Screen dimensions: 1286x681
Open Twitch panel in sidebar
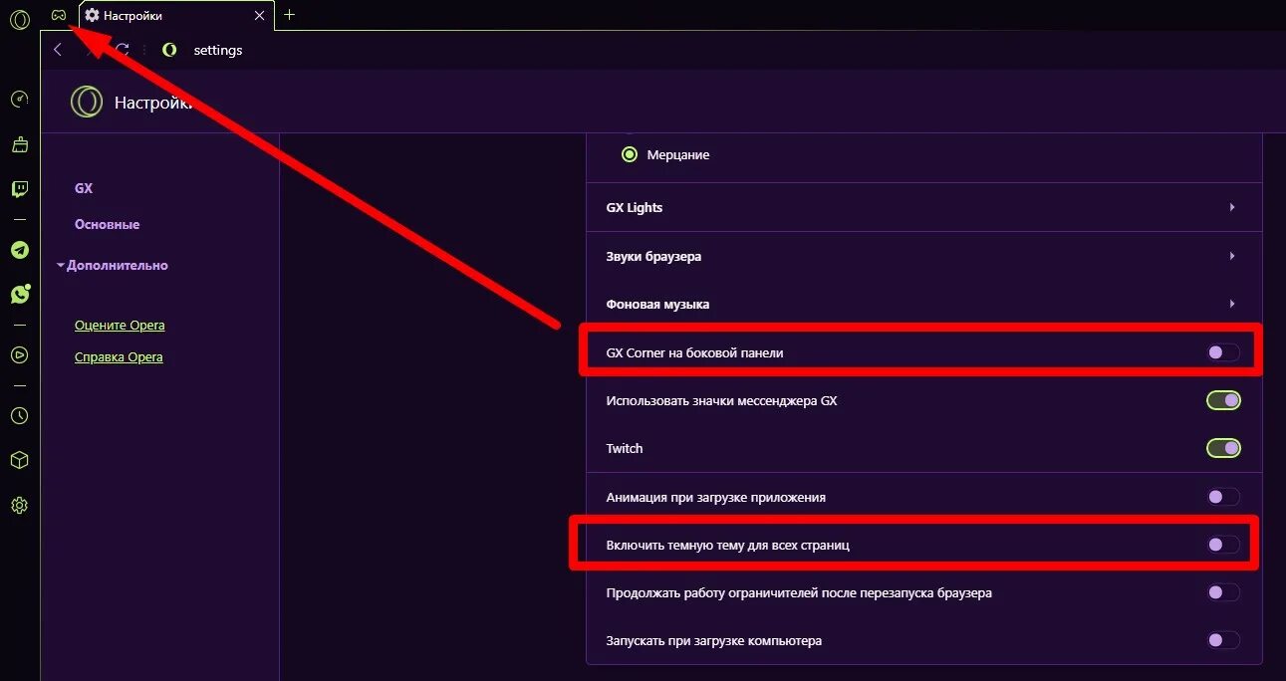coord(19,189)
